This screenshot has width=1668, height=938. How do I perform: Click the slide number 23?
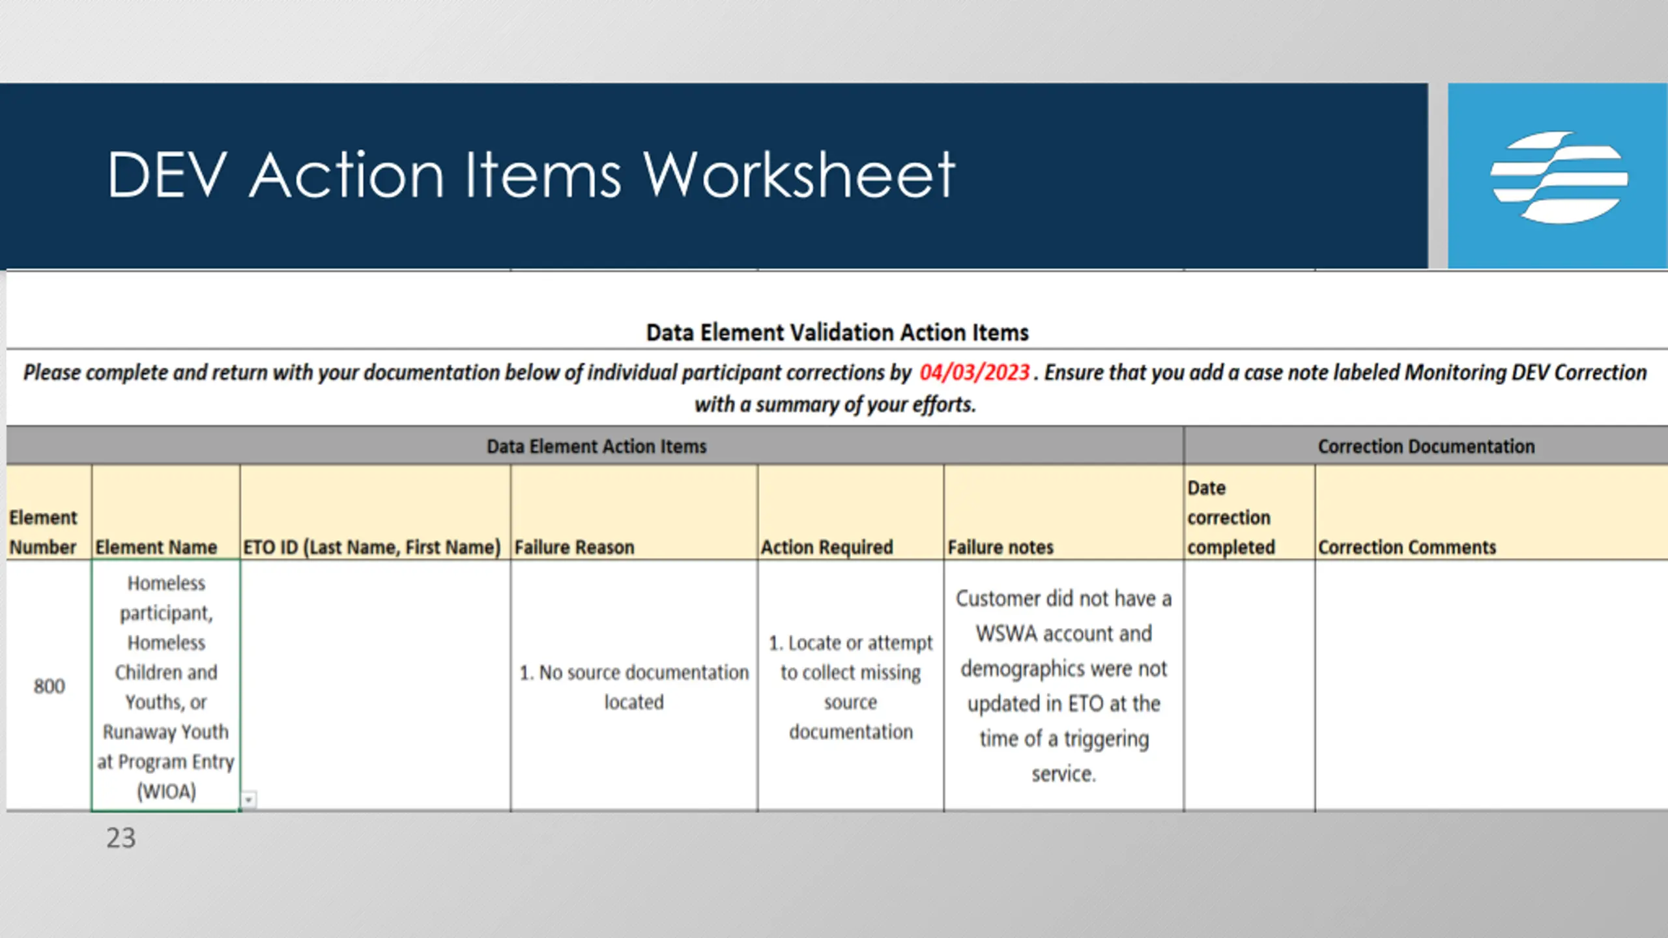coord(121,838)
